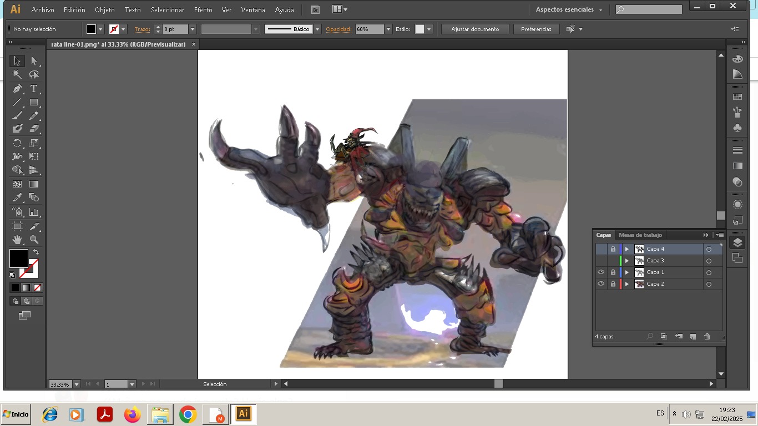This screenshot has width=758, height=426.
Task: Click the black fill color swatch in toolbox
Action: 18,258
